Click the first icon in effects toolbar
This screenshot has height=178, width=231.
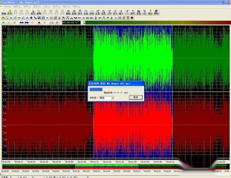pyautogui.click(x=3, y=18)
